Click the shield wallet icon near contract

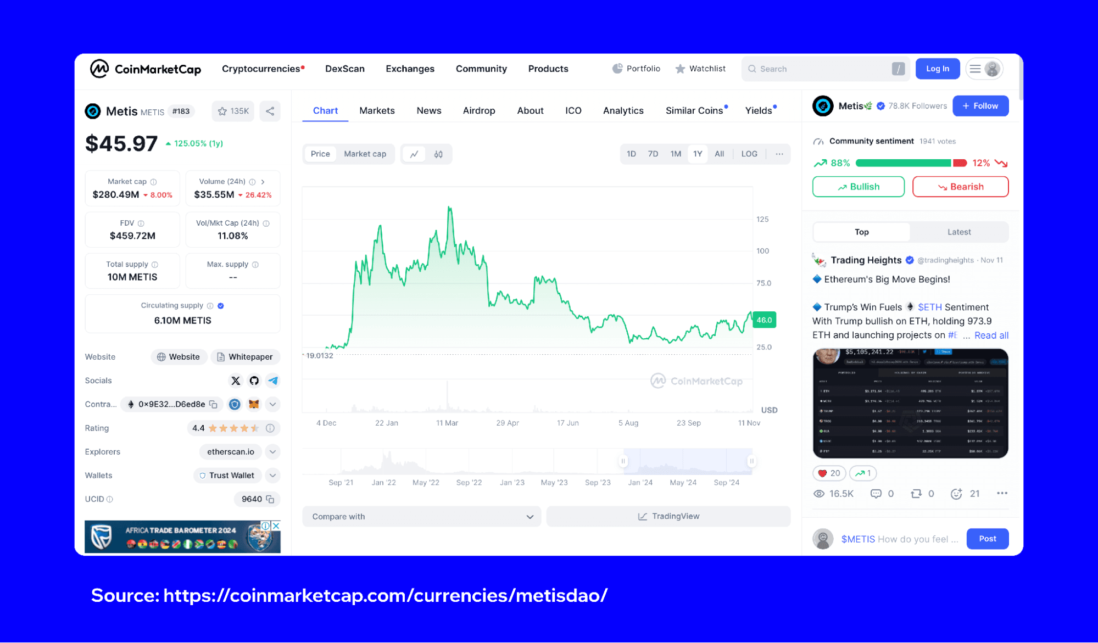[x=235, y=405]
